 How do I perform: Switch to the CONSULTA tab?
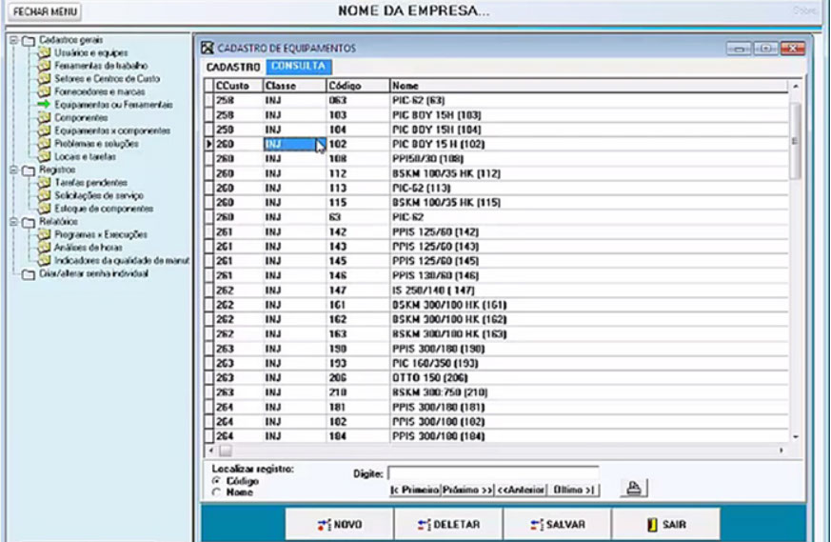click(x=299, y=67)
